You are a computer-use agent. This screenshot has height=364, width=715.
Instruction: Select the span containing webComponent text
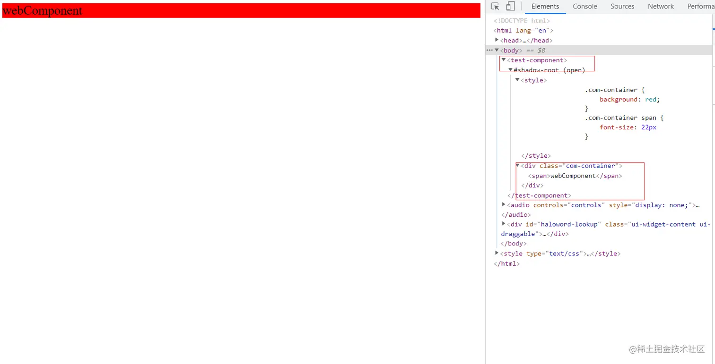coord(574,176)
